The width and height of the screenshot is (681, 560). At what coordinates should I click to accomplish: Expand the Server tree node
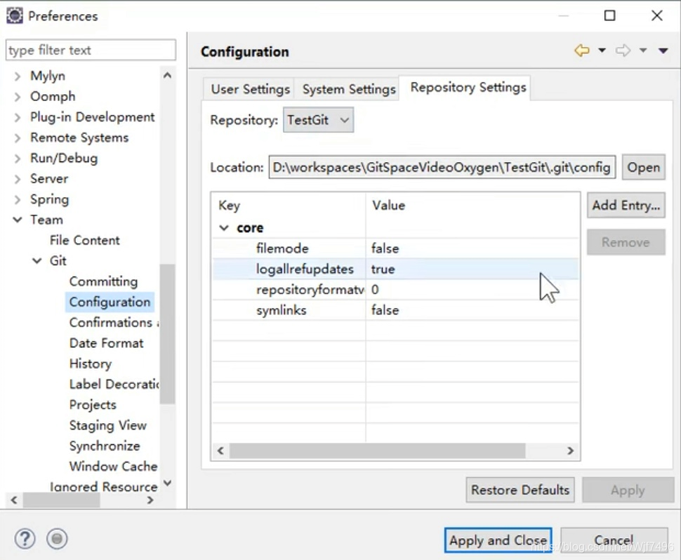coord(17,179)
